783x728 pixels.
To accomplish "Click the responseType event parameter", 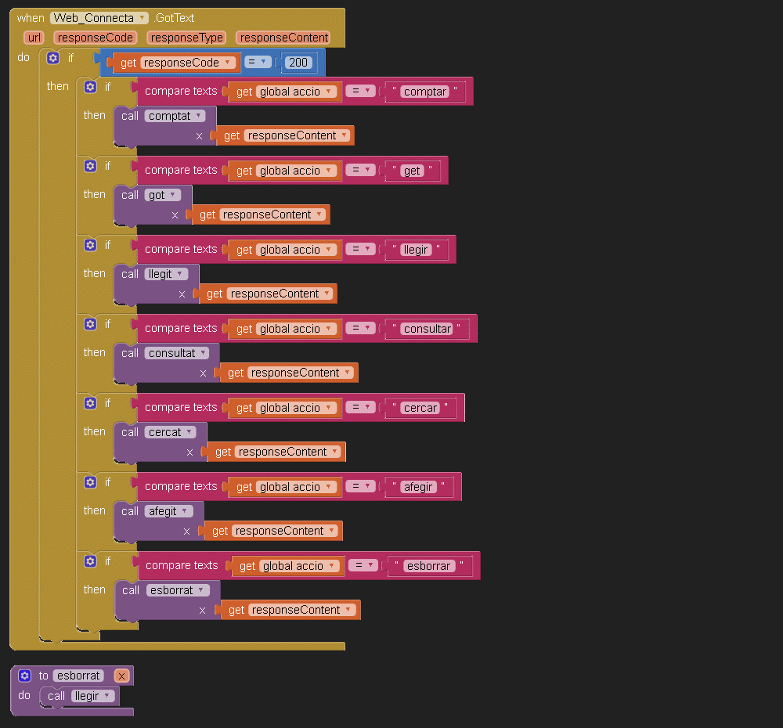I will pos(187,38).
